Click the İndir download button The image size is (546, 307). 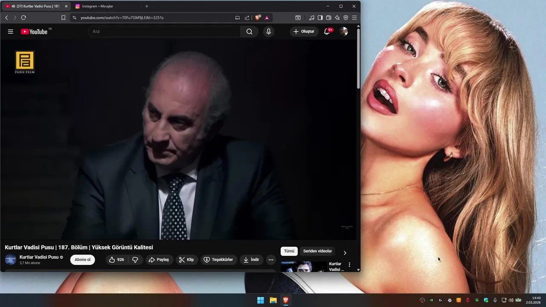point(251,260)
